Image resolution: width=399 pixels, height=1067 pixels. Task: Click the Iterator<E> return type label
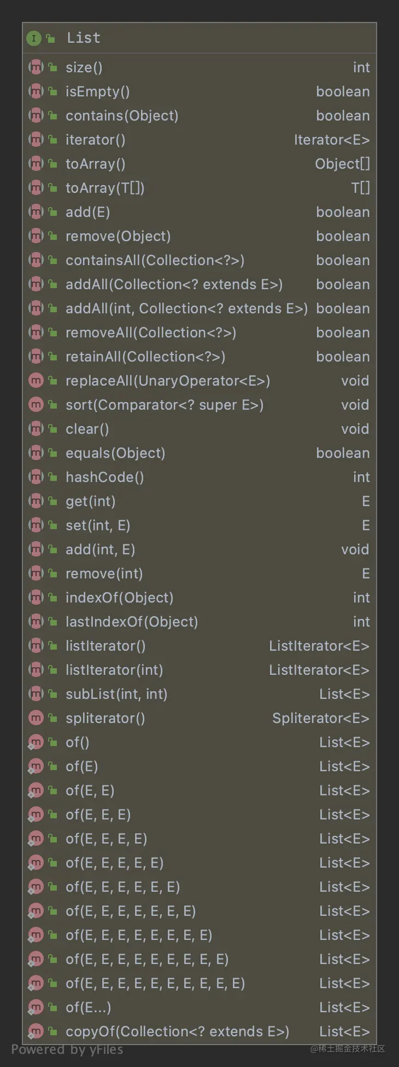[332, 140]
